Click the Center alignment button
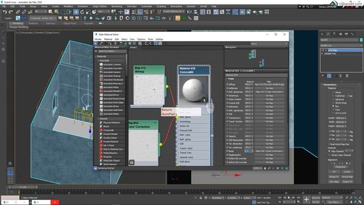This screenshot has height=205, width=364. click(x=348, y=172)
